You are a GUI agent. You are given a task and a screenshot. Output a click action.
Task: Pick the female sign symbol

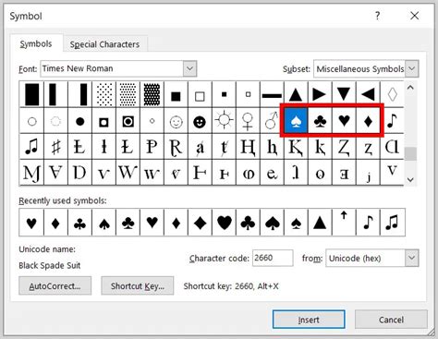click(248, 120)
